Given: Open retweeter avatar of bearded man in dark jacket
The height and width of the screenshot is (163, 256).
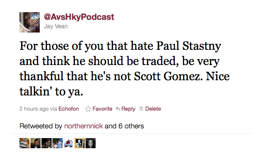Looking at the screenshot, I should point(36,143).
